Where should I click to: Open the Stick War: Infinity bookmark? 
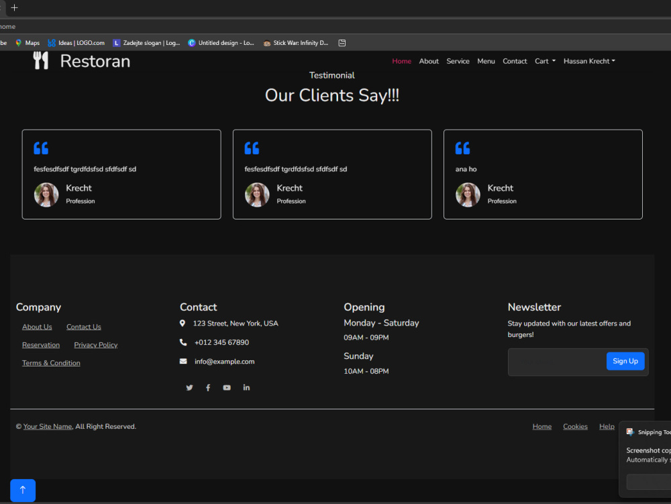296,43
